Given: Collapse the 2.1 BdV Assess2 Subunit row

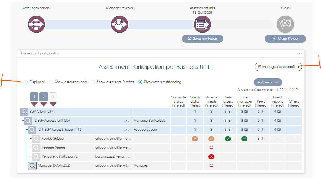Looking at the screenshot, I should click(x=126, y=130).
